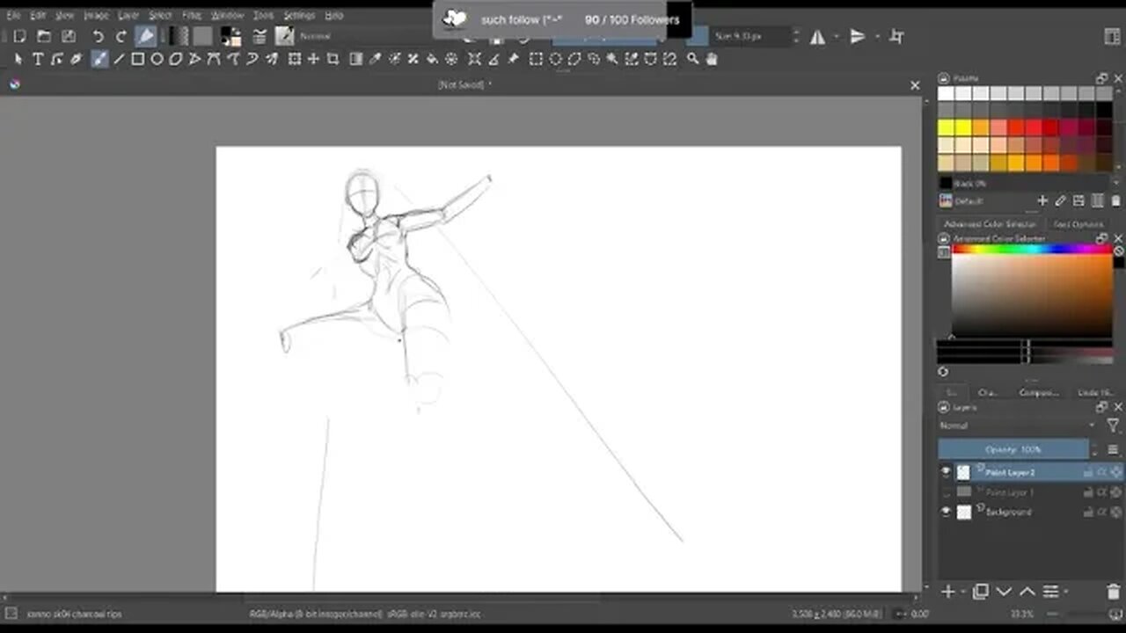Open the Default palette chooser
1126x633 pixels.
click(947, 200)
